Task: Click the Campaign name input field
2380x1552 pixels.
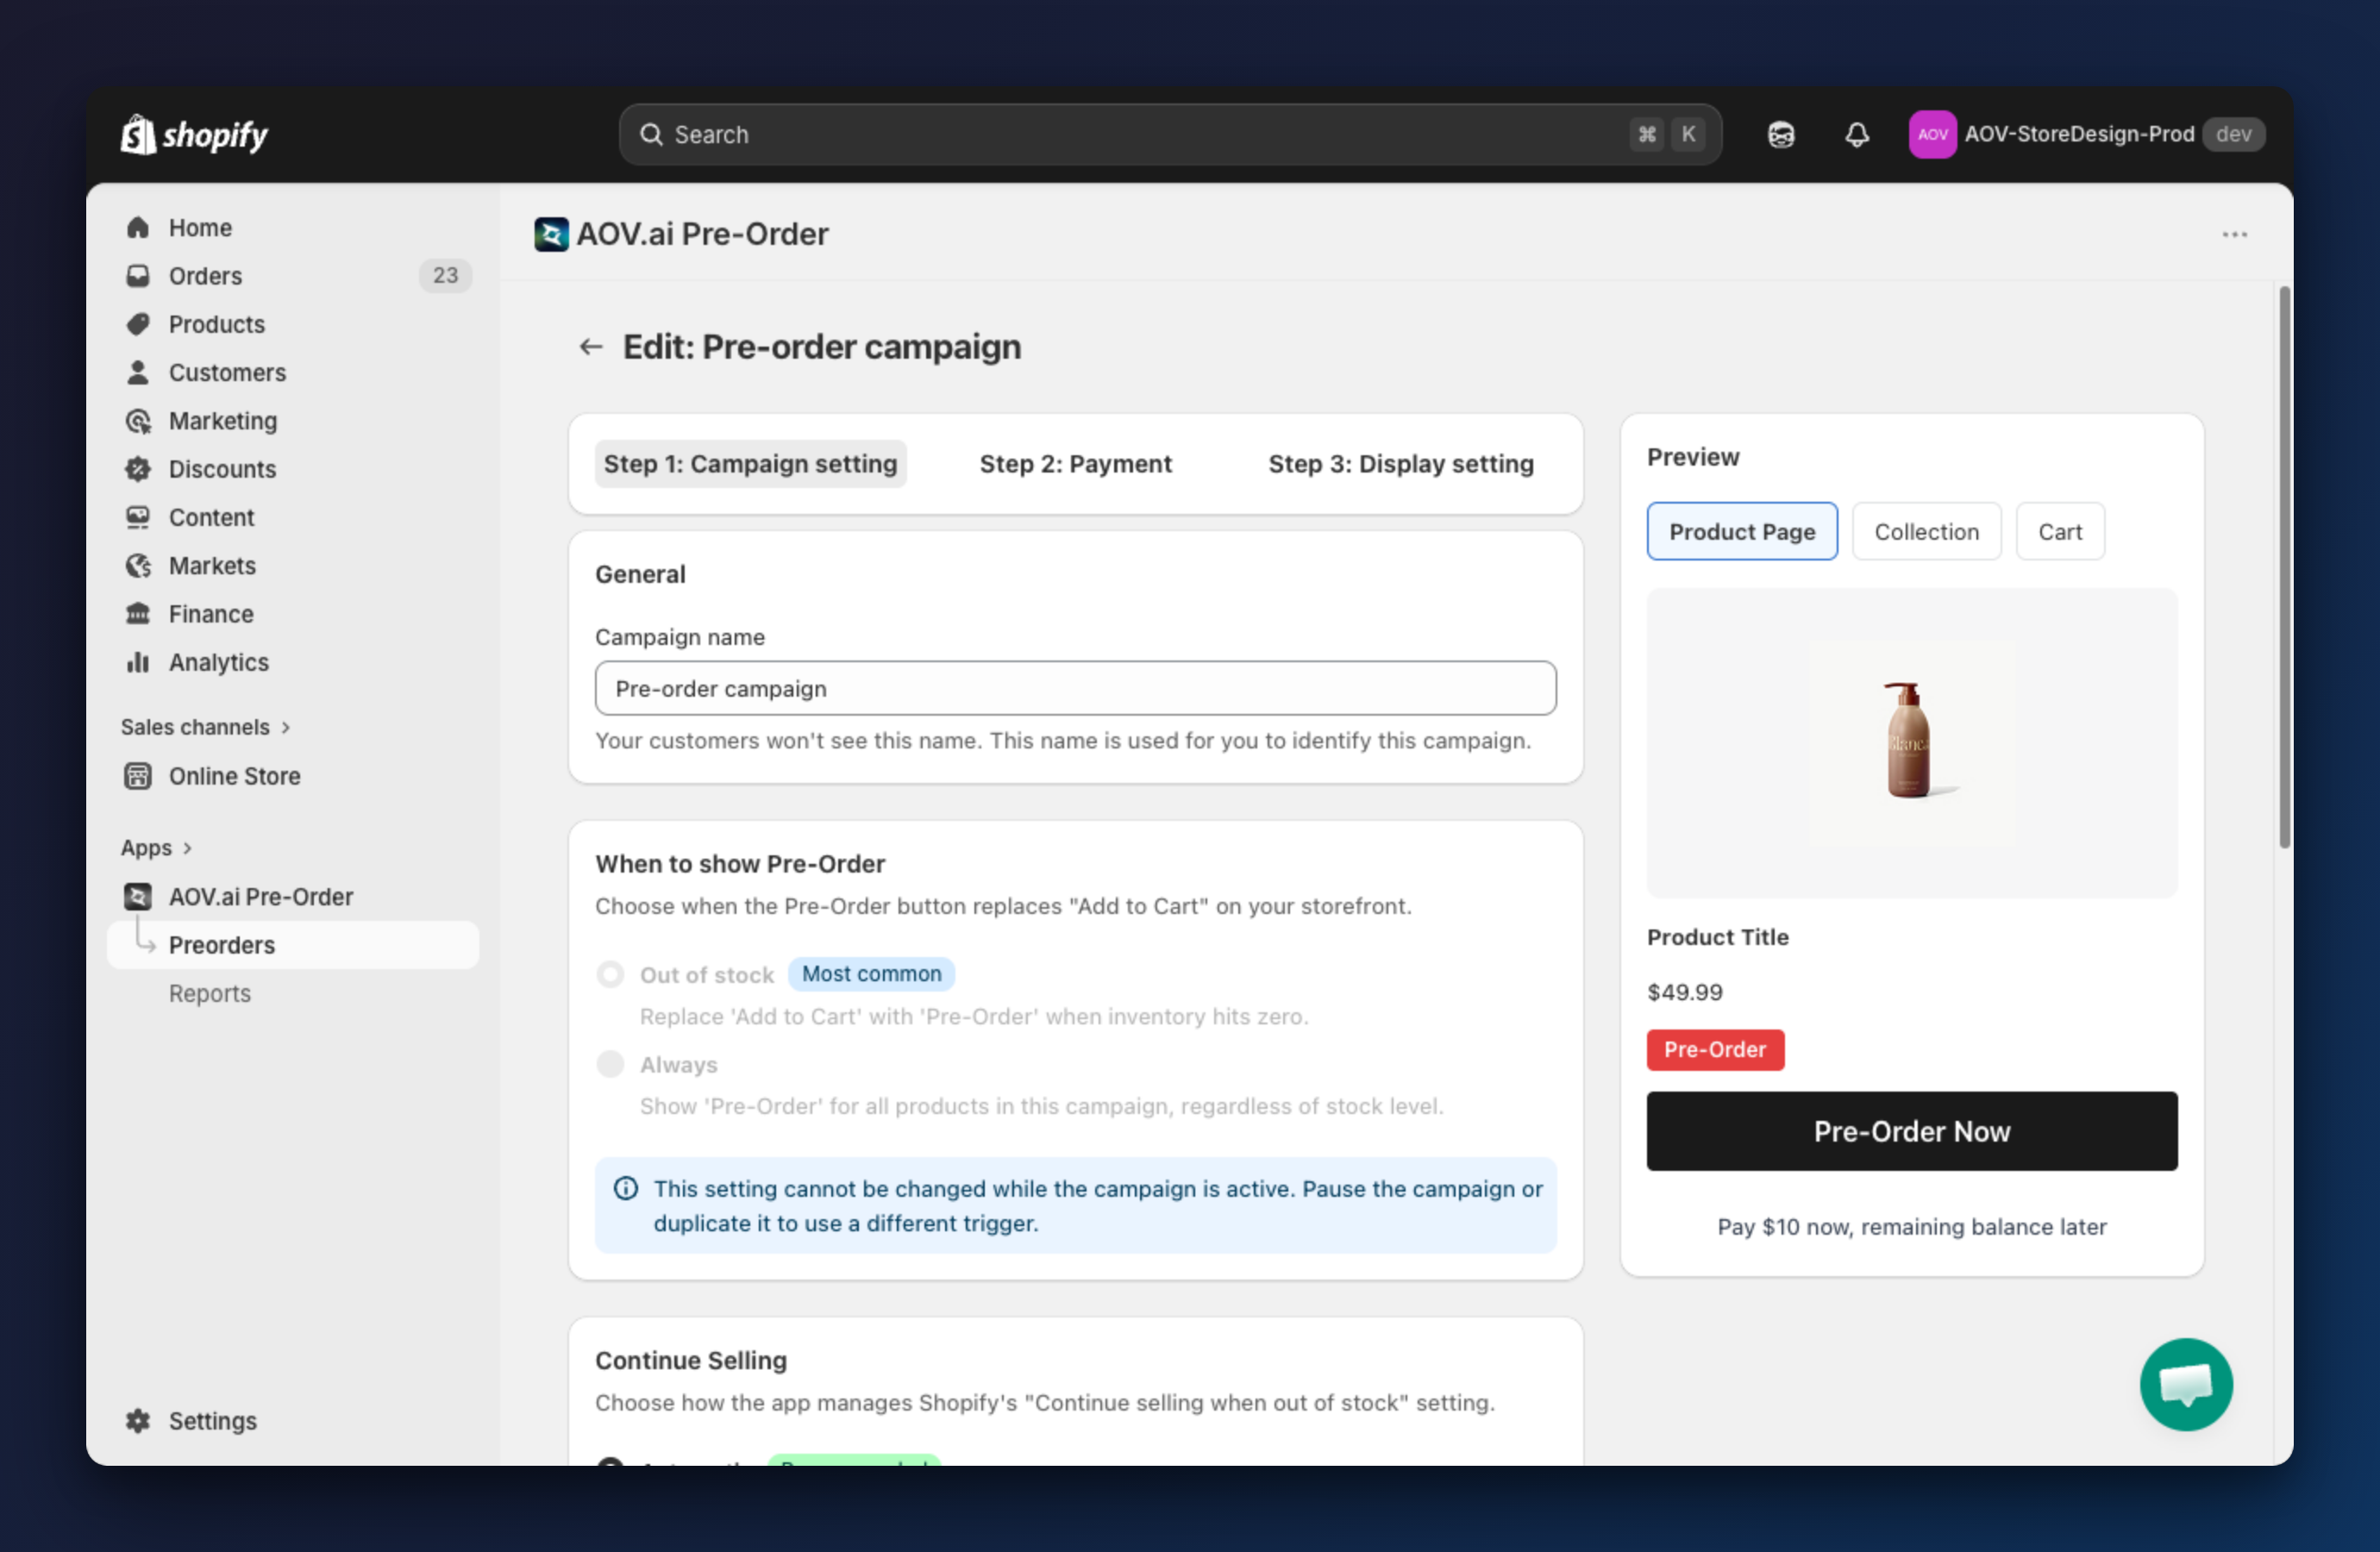Action: 1075,688
